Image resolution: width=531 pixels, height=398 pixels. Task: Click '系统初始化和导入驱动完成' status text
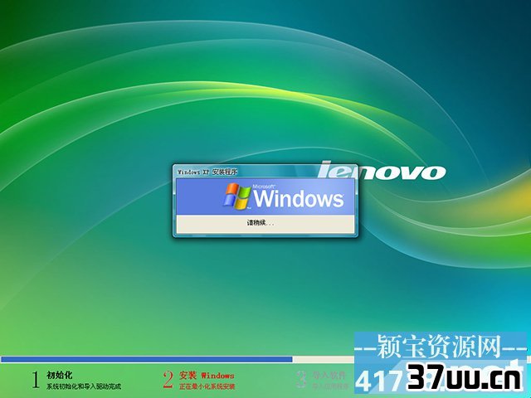[x=84, y=386]
